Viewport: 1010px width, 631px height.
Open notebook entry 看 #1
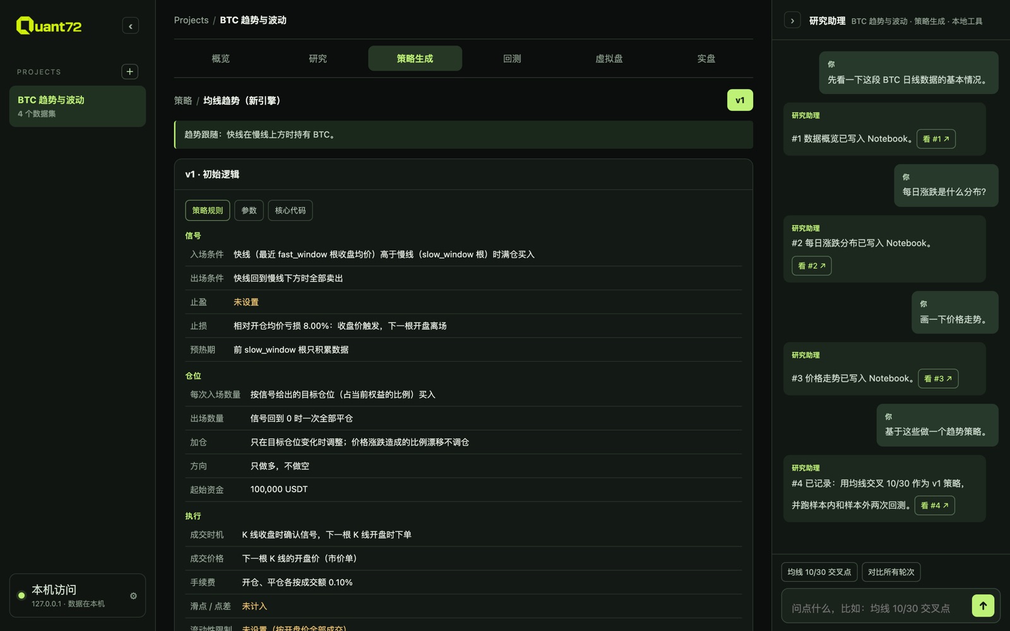point(936,139)
